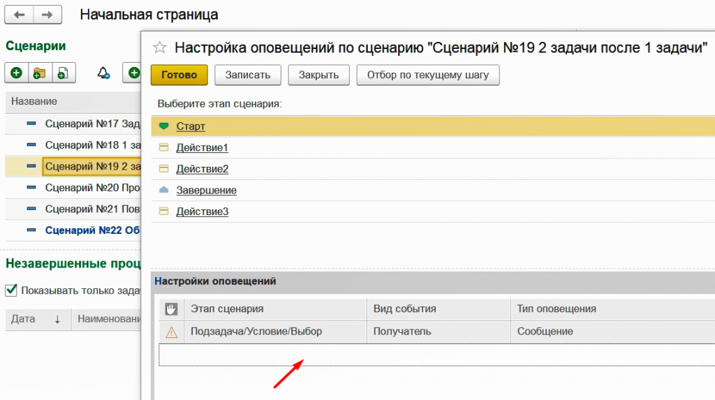Click the 'Настройки оповещений' group header

click(215, 281)
